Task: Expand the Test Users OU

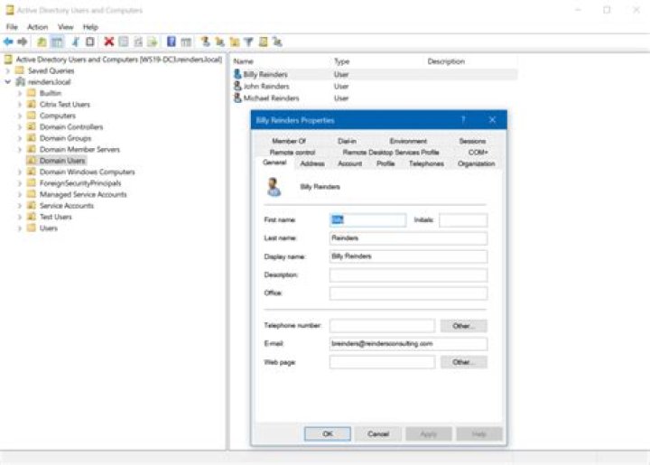Action: (20, 217)
